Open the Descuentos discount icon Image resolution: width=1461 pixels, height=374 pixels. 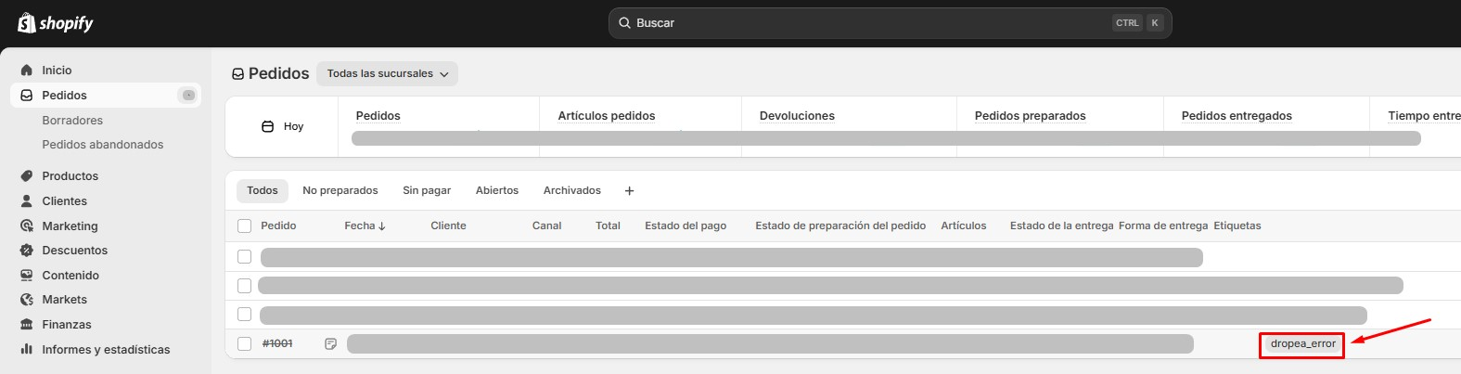pos(27,251)
